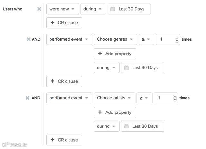Open the Choose genres event dropdown

tap(115, 39)
